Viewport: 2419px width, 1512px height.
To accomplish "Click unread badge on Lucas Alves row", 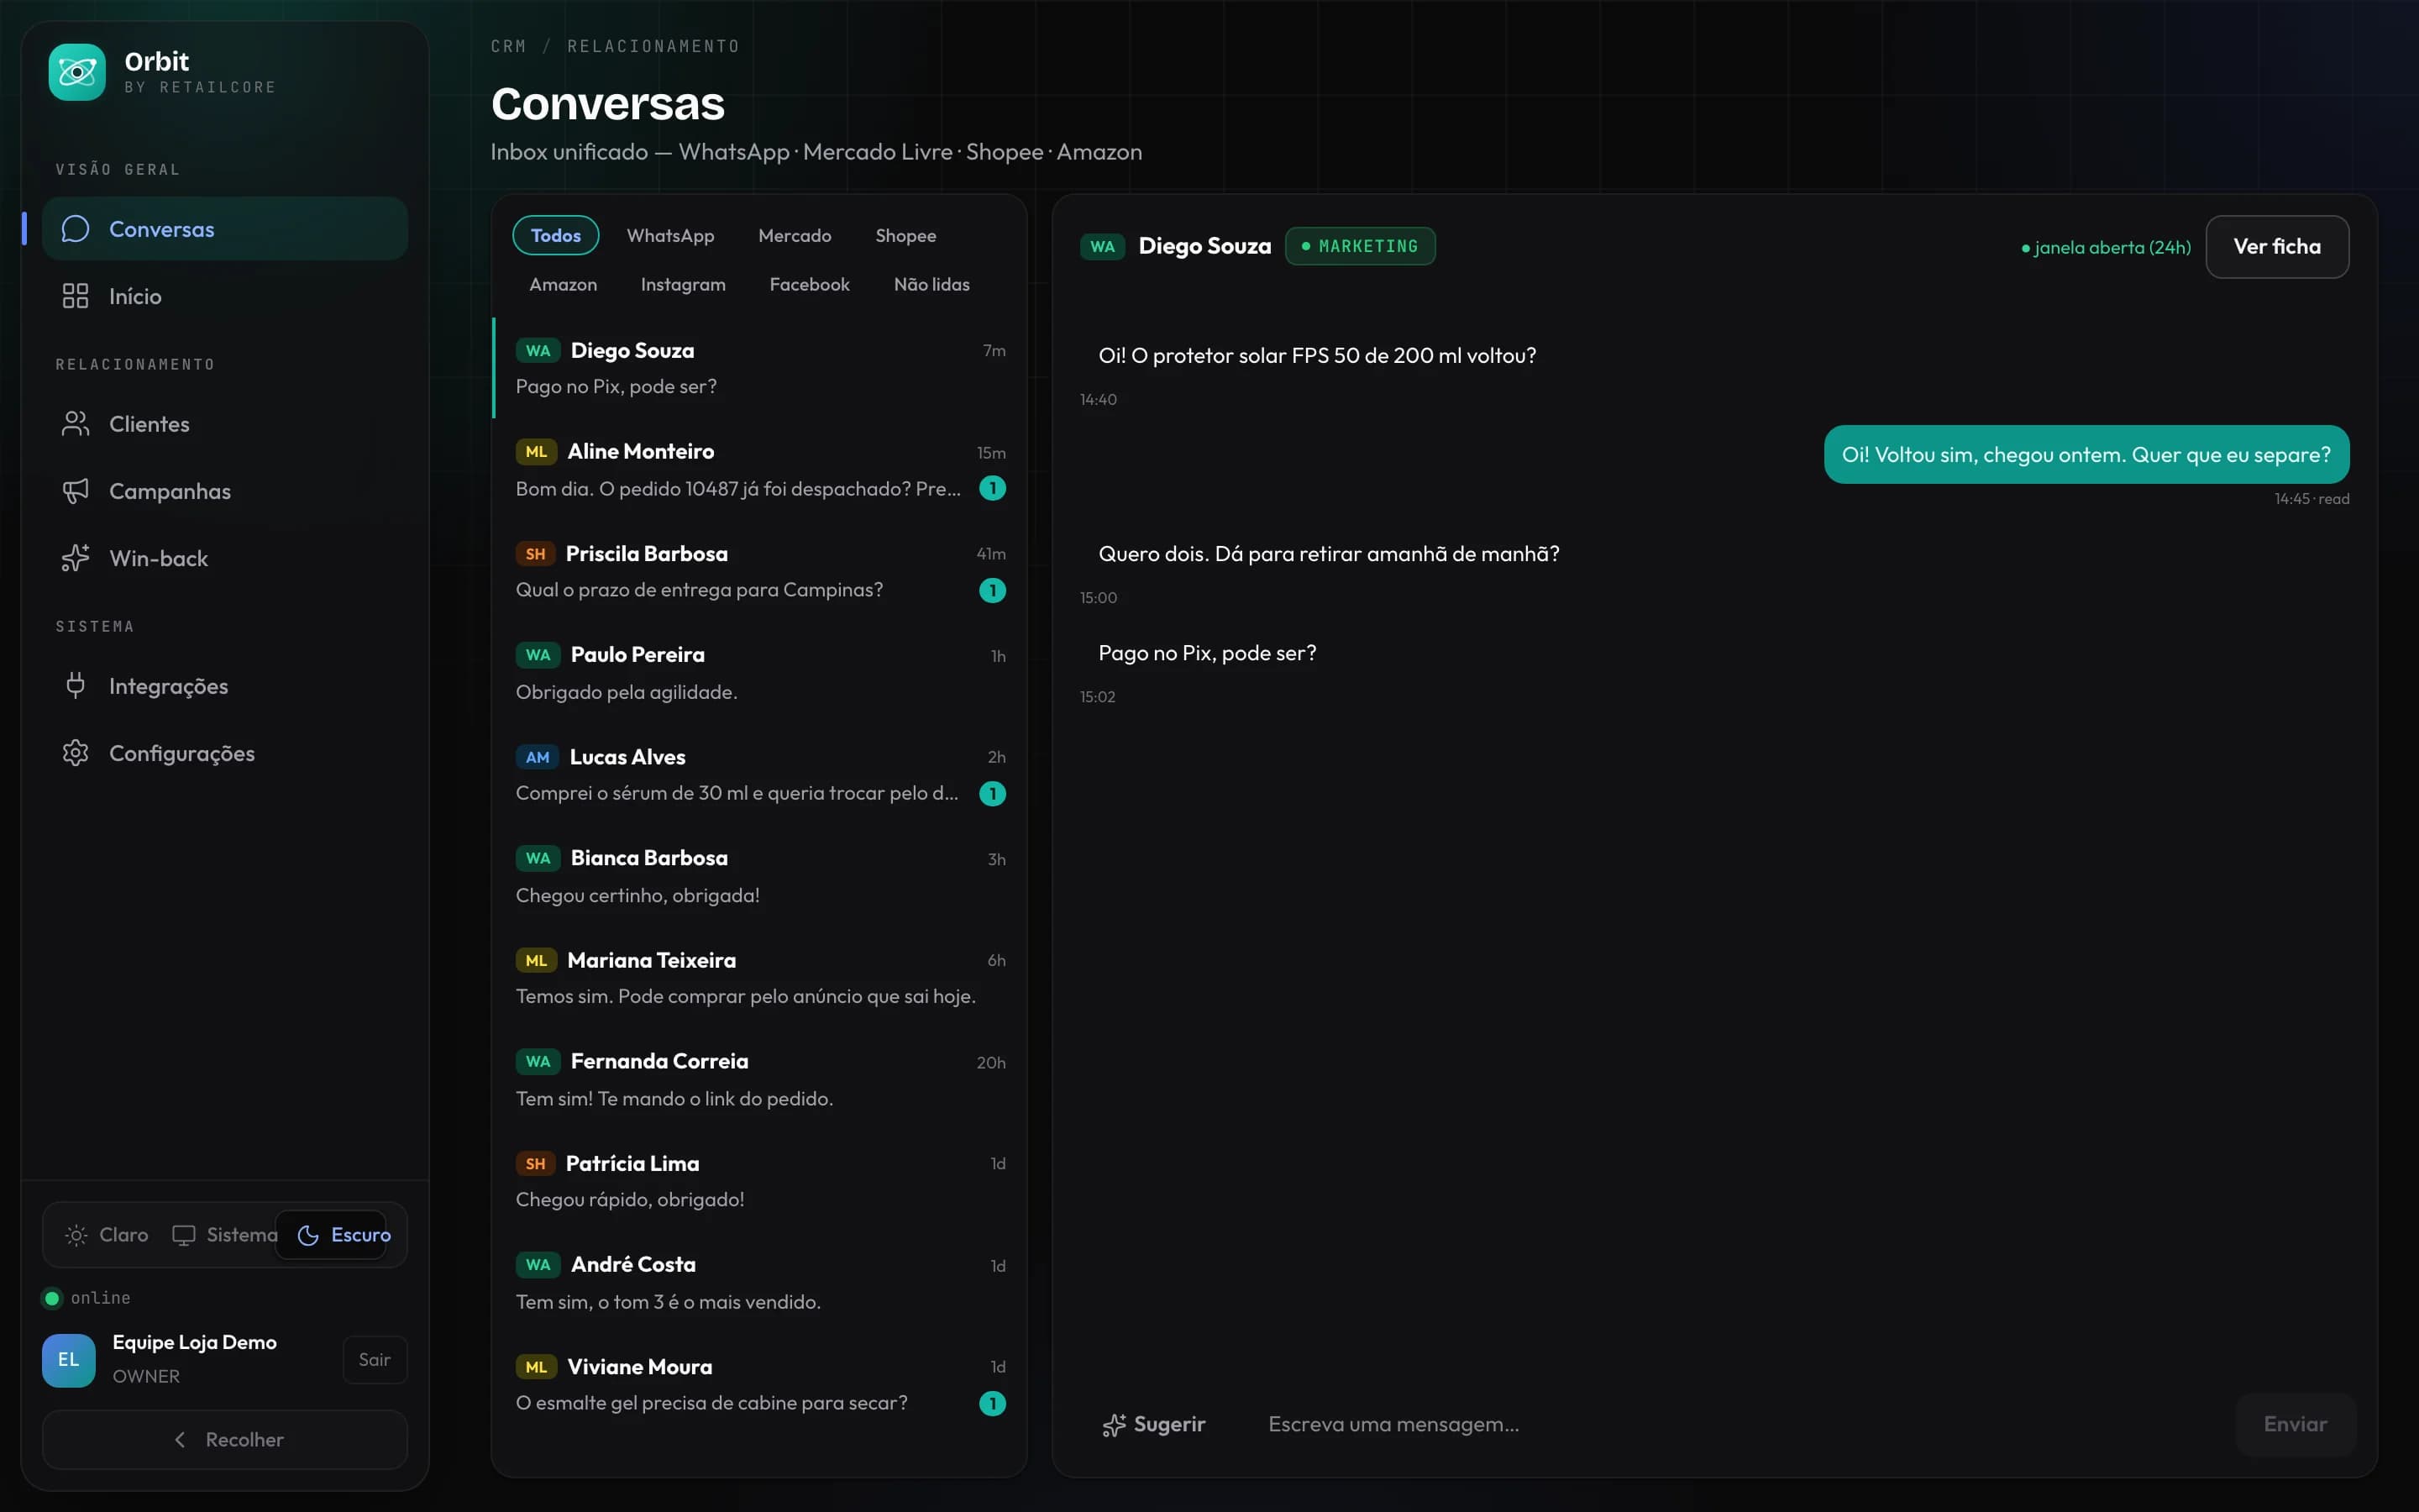I will [x=993, y=794].
